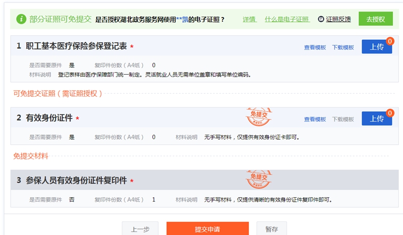403x235 pixels.
Task: Click the user name **凯 in the banner
Action: [182, 20]
